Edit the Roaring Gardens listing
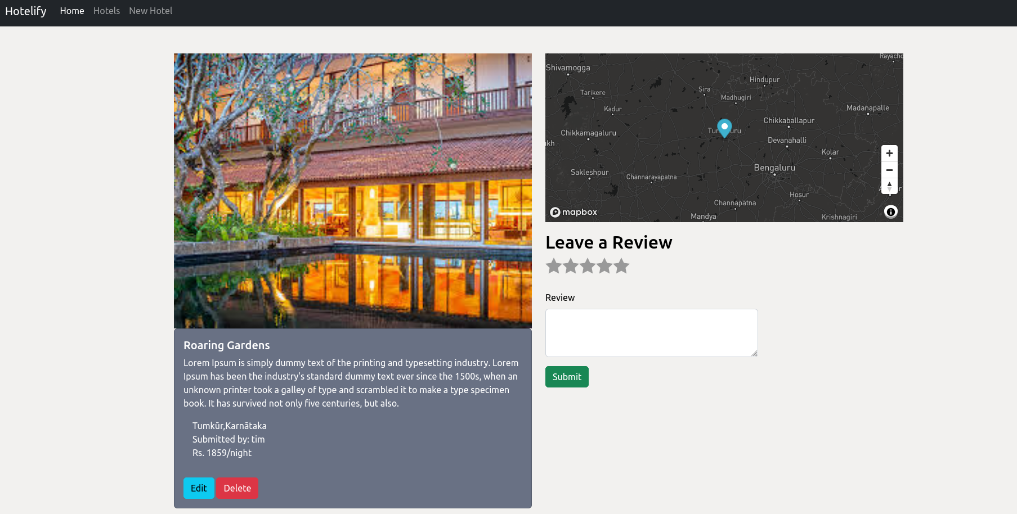Screen dimensions: 1017x514 (x=199, y=488)
